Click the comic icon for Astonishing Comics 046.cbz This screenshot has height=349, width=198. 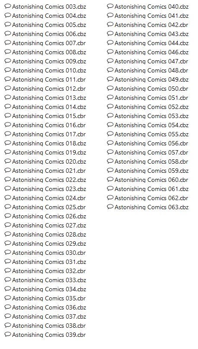coord(110,52)
